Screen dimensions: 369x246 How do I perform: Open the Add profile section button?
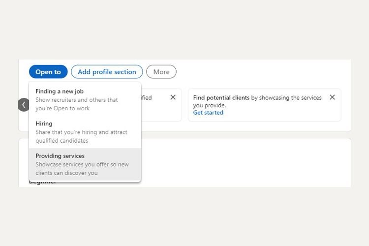(107, 72)
